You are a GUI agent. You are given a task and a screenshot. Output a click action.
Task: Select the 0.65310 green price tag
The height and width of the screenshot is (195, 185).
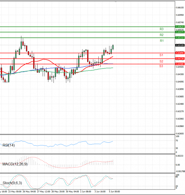pyautogui.click(x=180, y=38)
